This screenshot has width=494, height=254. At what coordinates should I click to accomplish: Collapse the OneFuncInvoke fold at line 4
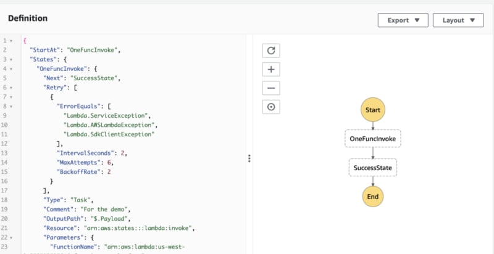tap(11, 69)
